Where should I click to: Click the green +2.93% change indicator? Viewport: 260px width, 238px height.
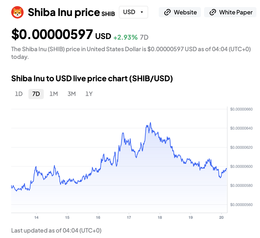pos(126,37)
